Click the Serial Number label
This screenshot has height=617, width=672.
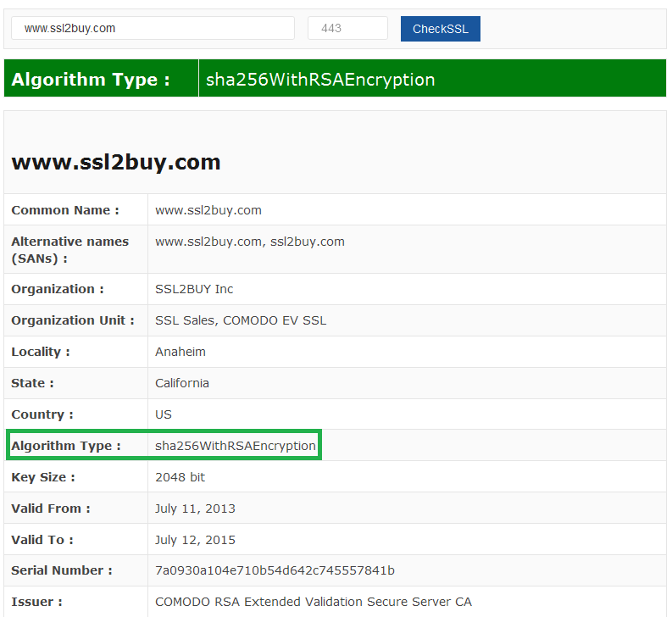click(62, 570)
